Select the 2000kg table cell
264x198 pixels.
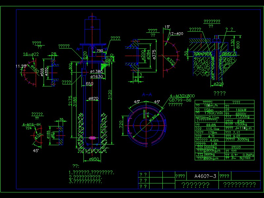coord(211,147)
